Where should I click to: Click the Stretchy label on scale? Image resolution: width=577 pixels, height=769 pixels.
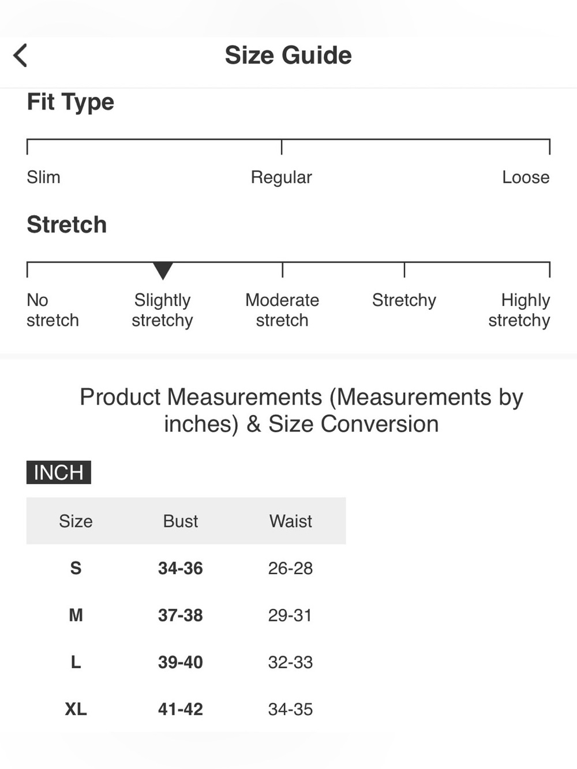point(404,301)
